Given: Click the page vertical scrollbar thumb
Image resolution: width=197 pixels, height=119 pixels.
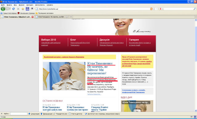Looking at the screenshot, I should 196,43.
